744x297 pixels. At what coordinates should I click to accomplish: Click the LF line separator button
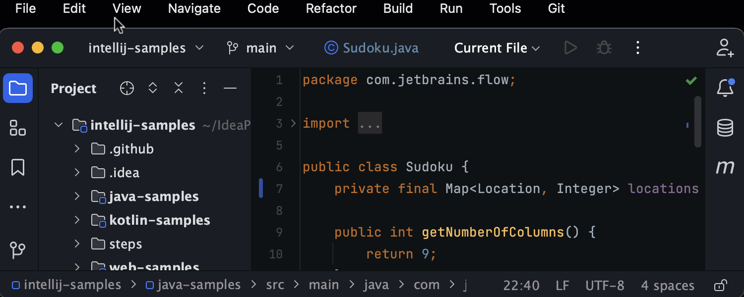coord(562,286)
